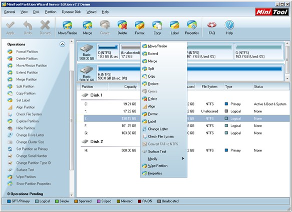Click Change Partition Type ID operation
Image resolution: width=292 pixels, height=212 pixels.
pos(29,163)
